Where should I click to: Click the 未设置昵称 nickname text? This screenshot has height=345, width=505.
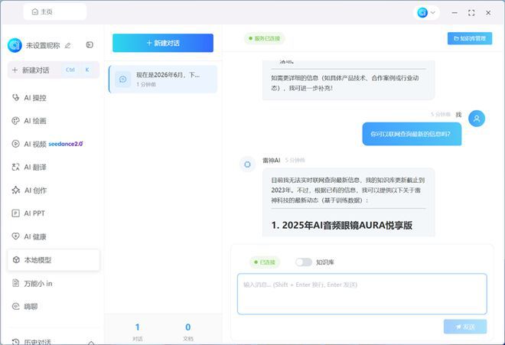click(43, 46)
